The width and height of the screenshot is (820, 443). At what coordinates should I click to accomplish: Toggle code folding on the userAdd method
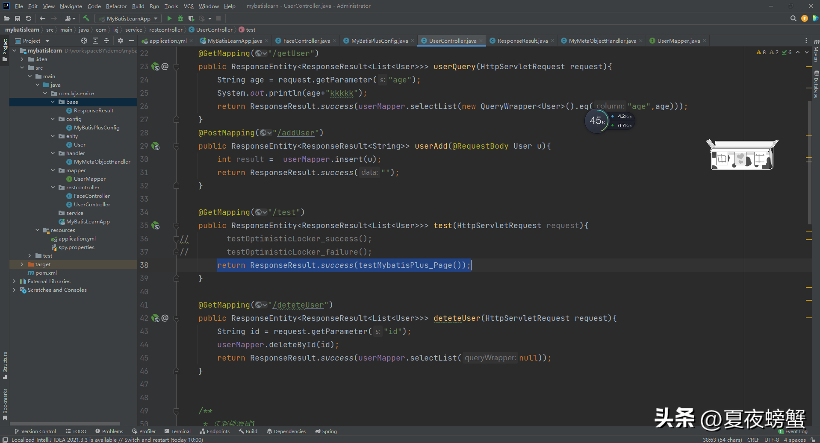click(176, 146)
